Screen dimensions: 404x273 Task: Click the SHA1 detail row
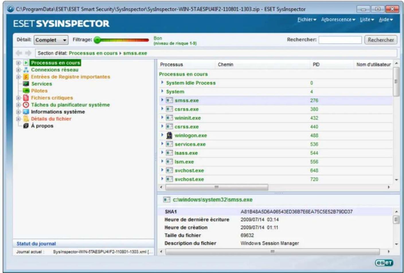pos(276,212)
